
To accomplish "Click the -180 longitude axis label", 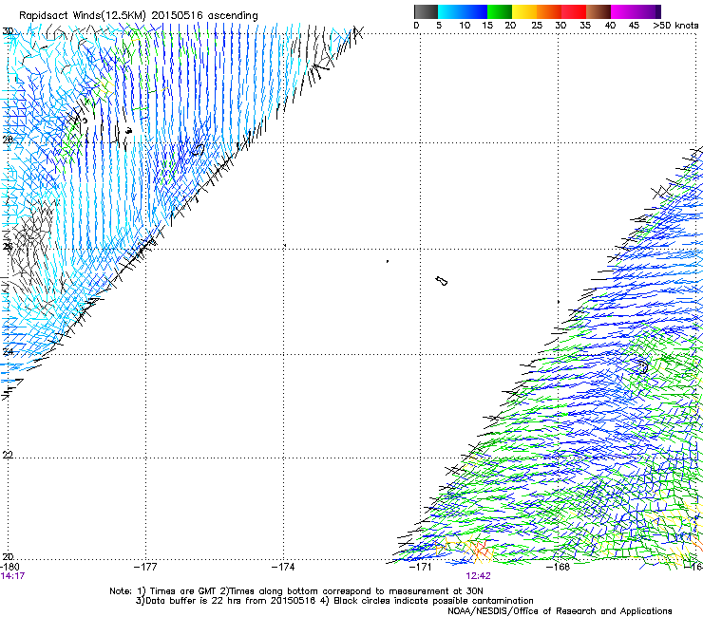I will 9,567.
